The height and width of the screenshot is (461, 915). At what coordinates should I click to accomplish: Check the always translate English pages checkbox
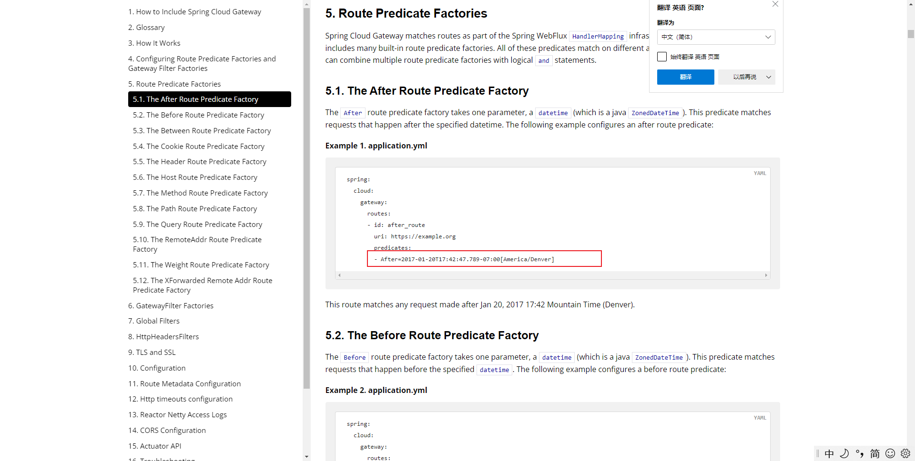(662, 57)
